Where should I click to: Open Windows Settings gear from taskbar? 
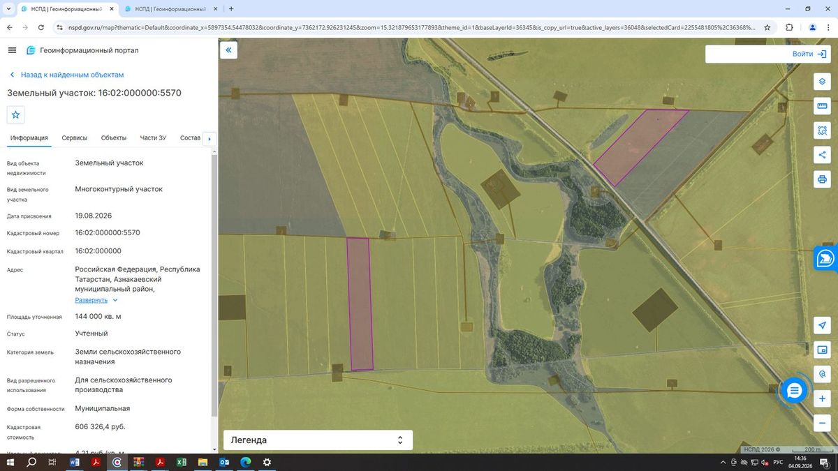(x=267, y=462)
